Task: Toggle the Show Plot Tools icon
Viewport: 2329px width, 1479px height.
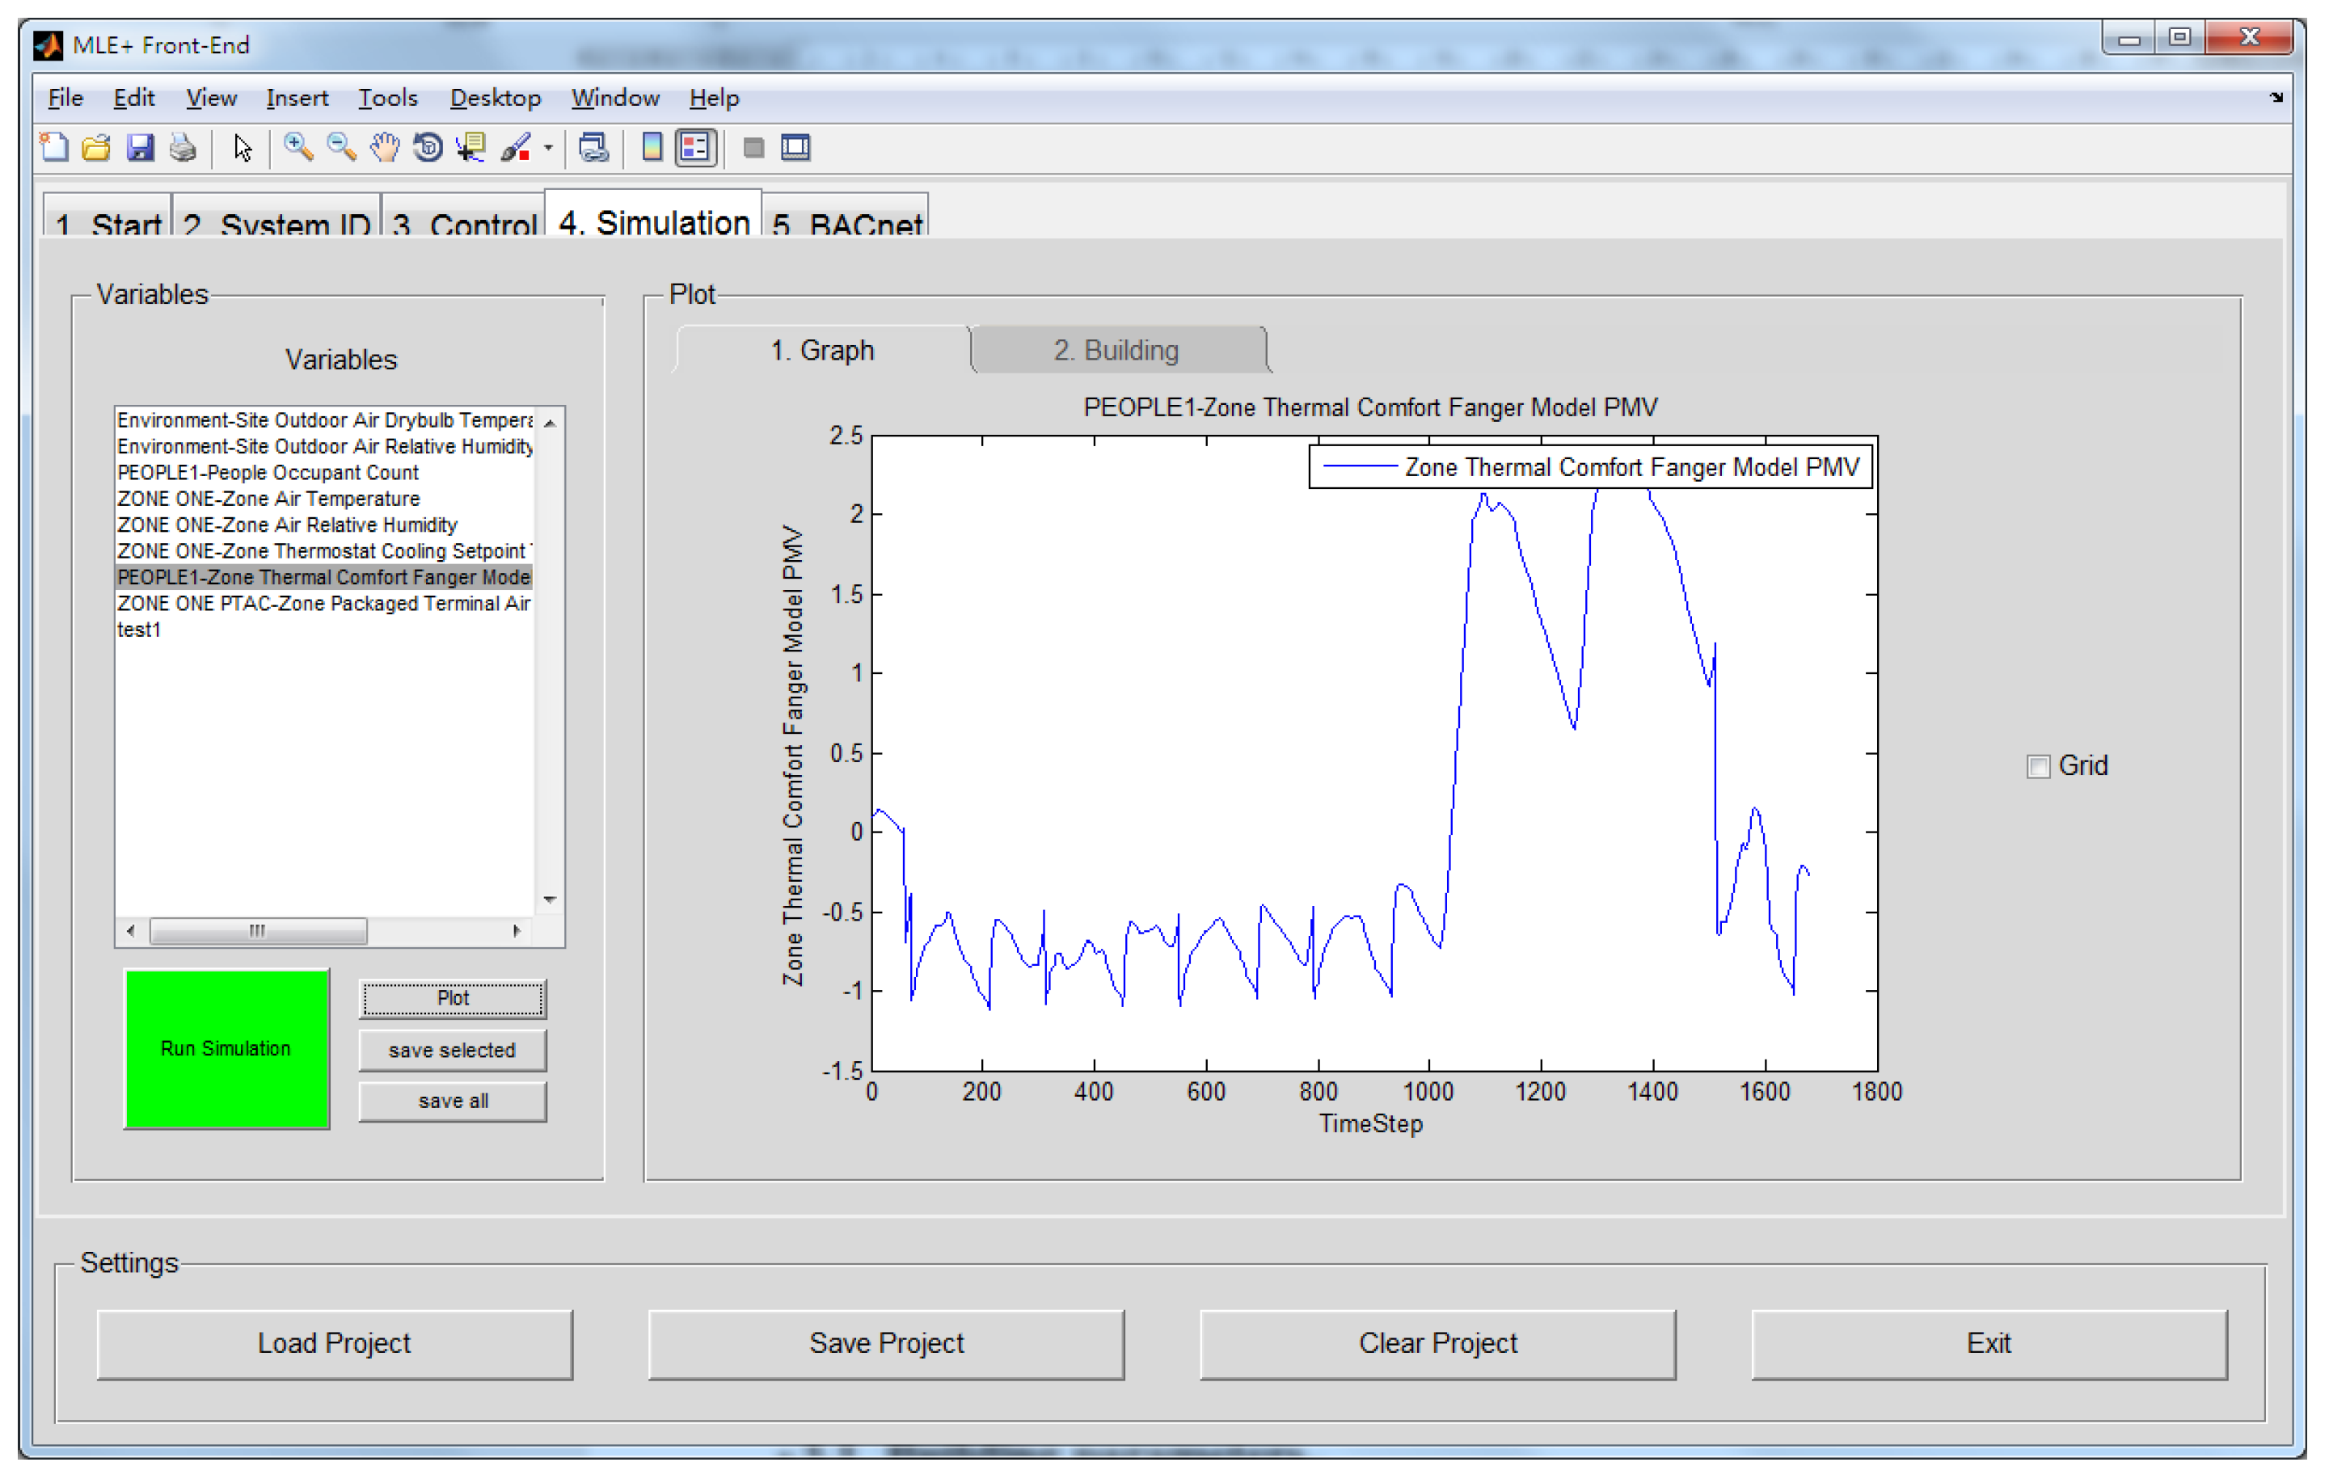Action: coord(796,148)
